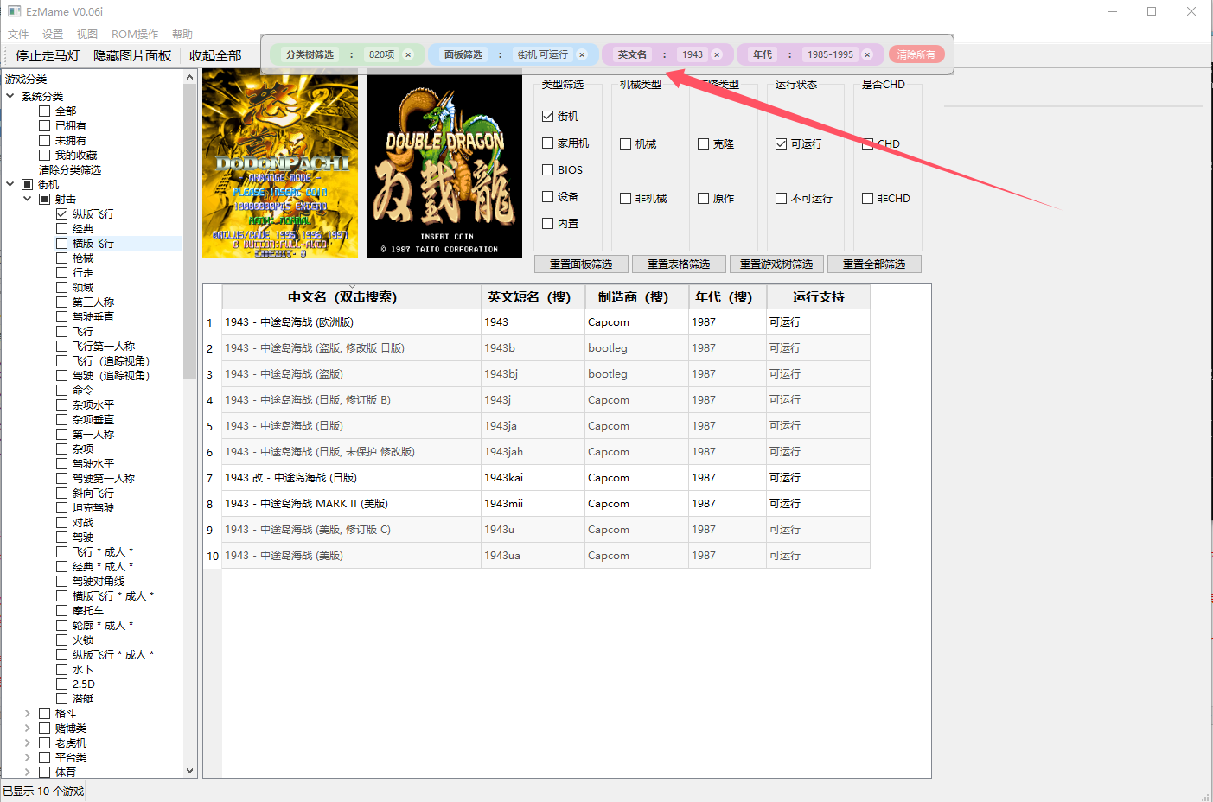Click the tree scrollbar up arrow
The width and height of the screenshot is (1213, 802).
coord(189,78)
